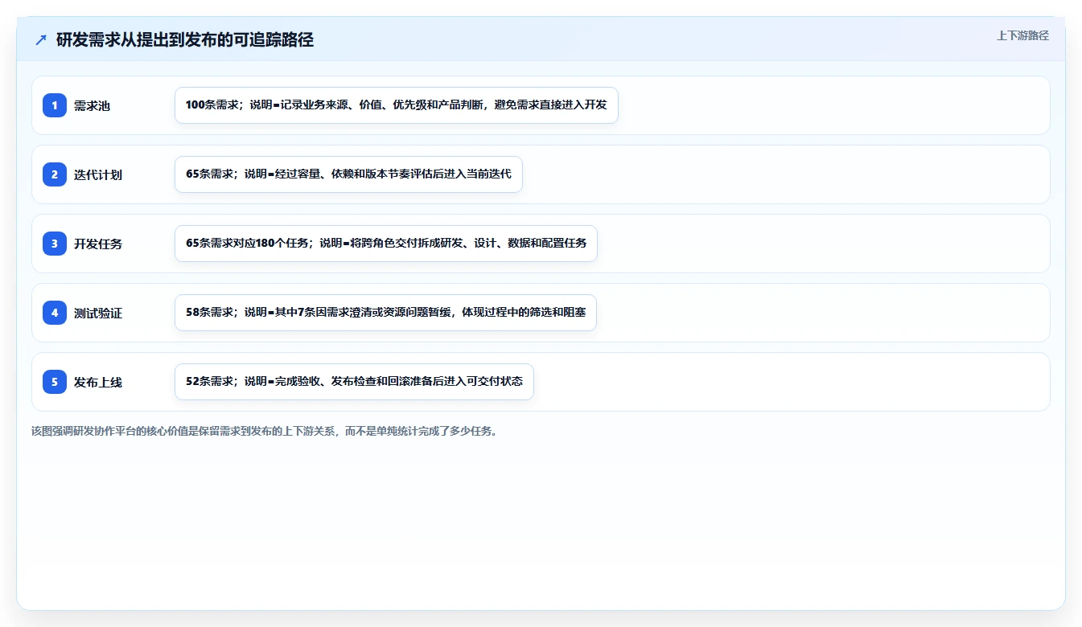The width and height of the screenshot is (1082, 627).
Task: Open the 65条需求 iteration evaluation card
Action: [x=348, y=174]
